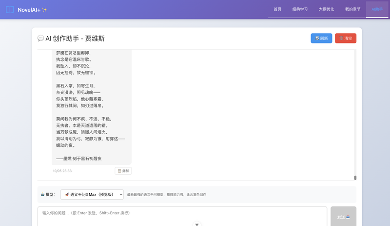Click the chat area vertical scrollbar thumb
390x226 pixels.
pos(355,178)
